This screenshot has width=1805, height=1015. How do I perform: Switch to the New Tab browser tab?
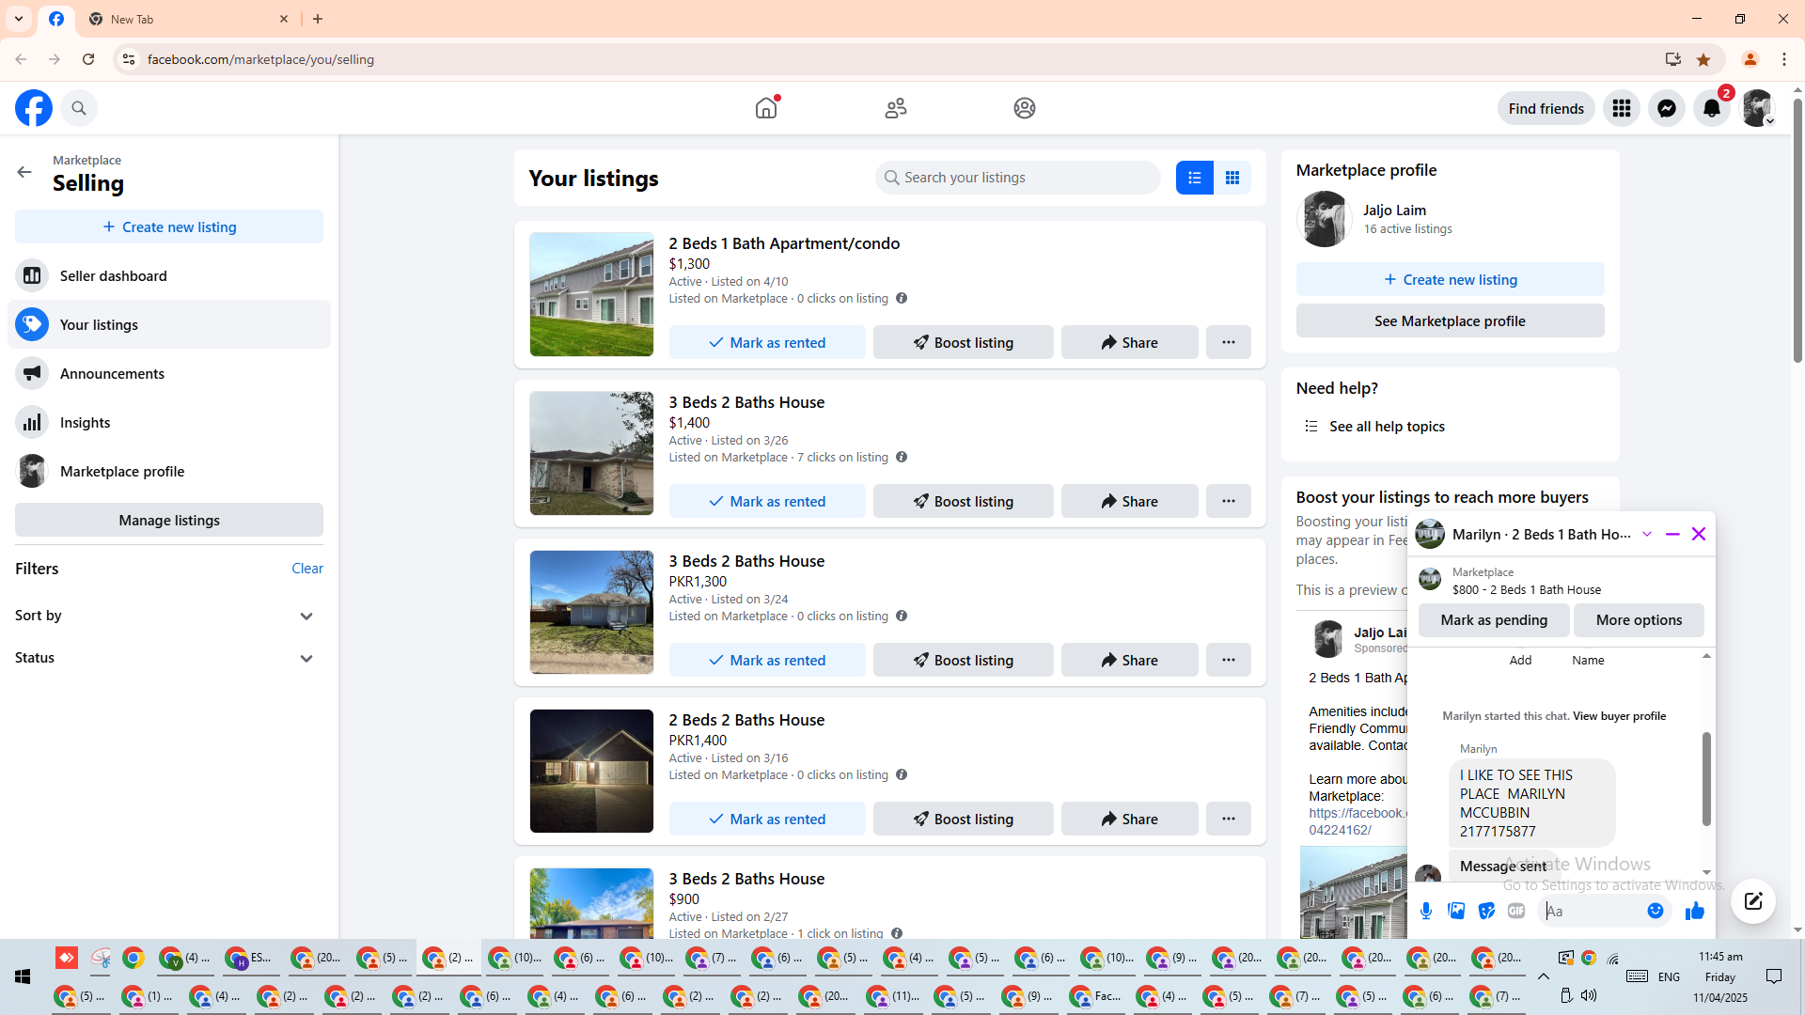(x=188, y=19)
